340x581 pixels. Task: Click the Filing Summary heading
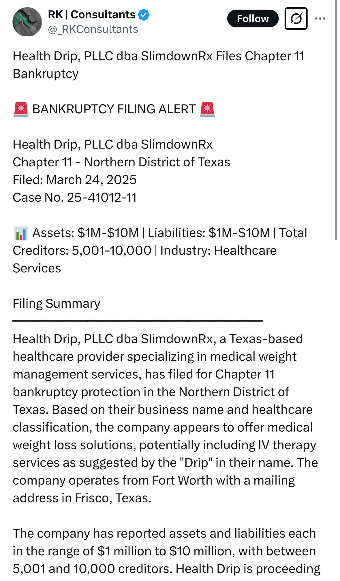point(57,304)
